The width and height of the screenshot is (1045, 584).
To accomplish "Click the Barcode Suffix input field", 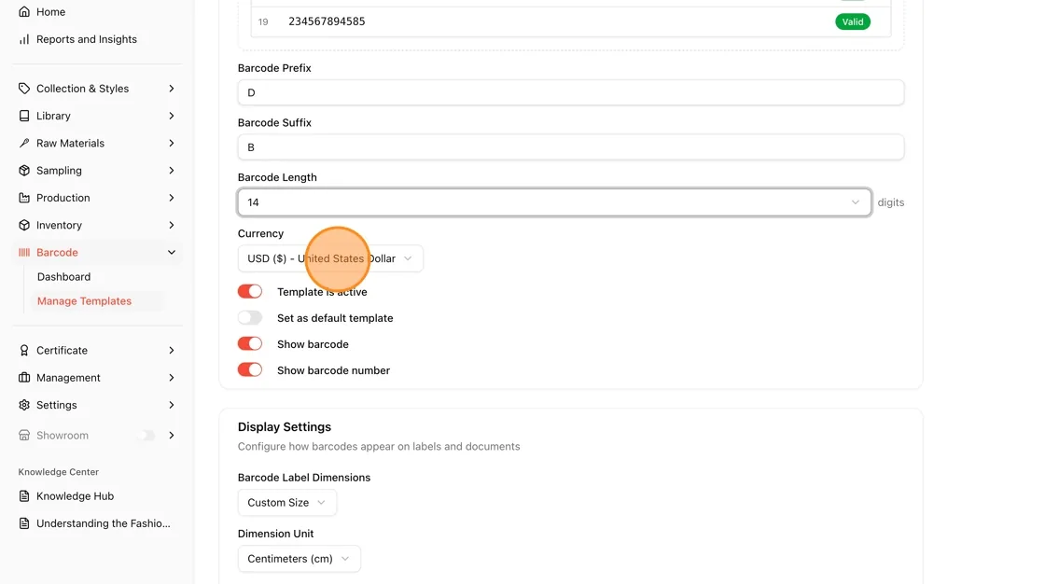I will (x=570, y=147).
